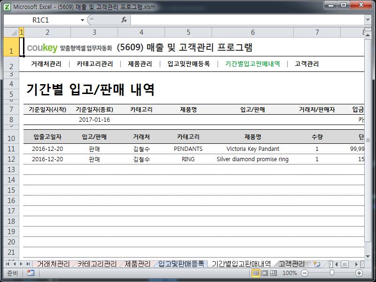Viewport: 376px width, 282px height.
Task: Select the end date cell 2017-01-16
Action: (94, 120)
